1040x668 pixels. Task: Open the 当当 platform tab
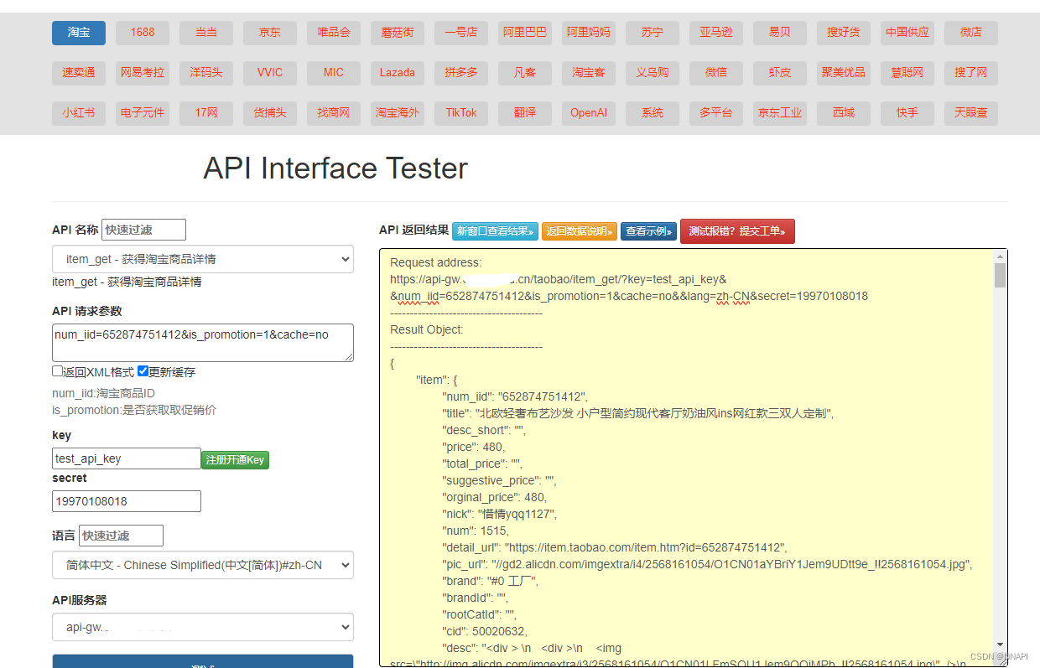pyautogui.click(x=206, y=33)
